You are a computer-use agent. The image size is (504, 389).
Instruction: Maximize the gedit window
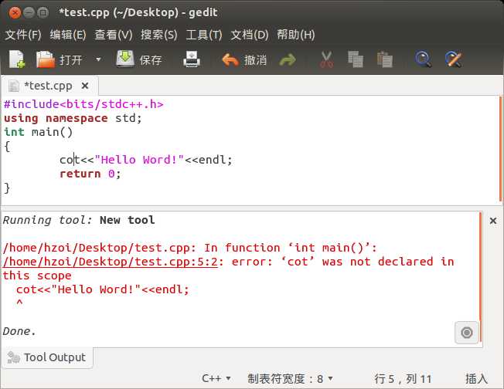point(43,13)
